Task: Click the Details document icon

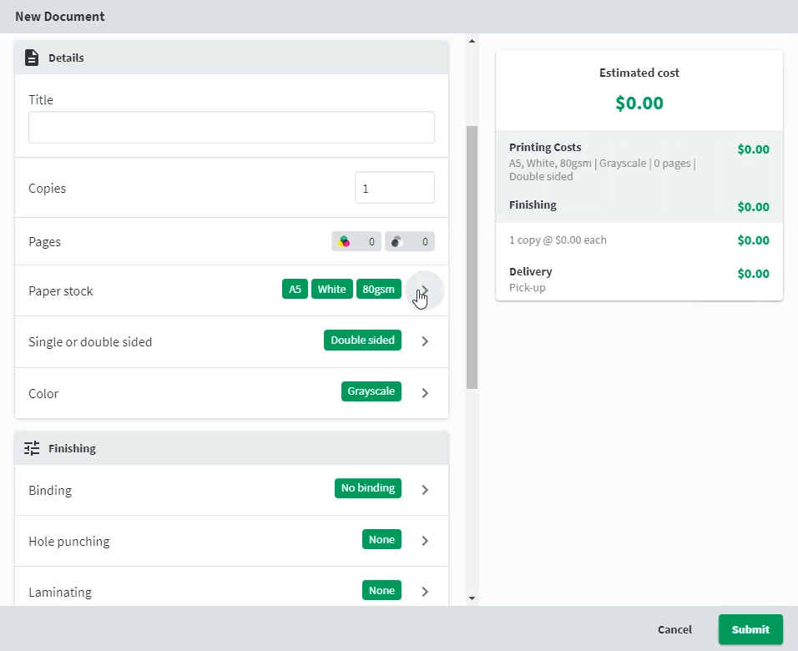Action: [x=32, y=58]
